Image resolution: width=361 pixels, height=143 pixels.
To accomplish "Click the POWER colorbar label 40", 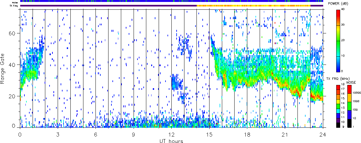I will point(343,9).
